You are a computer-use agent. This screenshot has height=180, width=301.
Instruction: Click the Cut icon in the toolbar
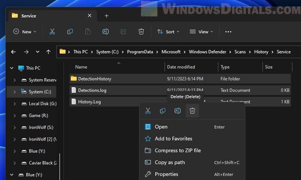(x=52, y=32)
